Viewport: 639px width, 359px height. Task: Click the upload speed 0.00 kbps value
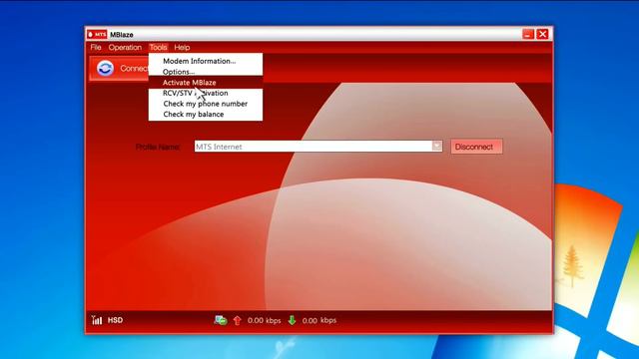[x=264, y=321]
